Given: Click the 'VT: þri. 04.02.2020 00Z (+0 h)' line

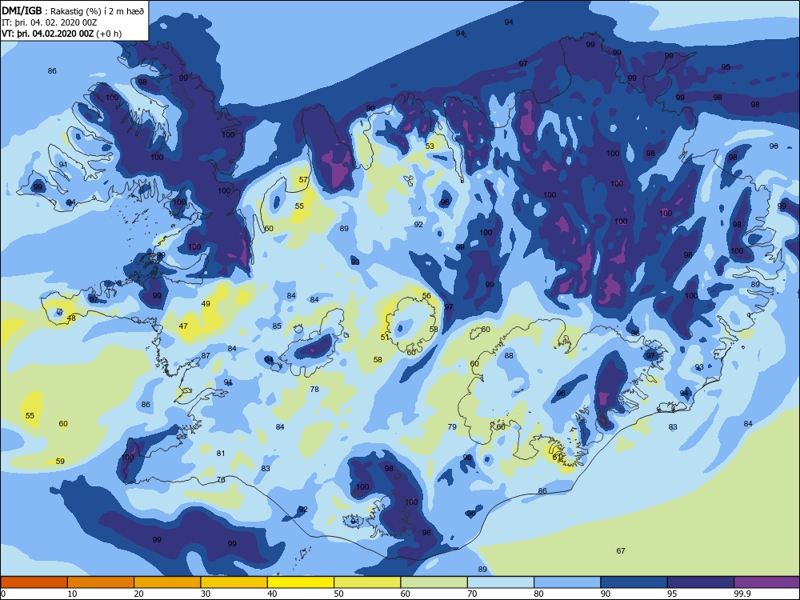Looking at the screenshot, I should pos(62,34).
